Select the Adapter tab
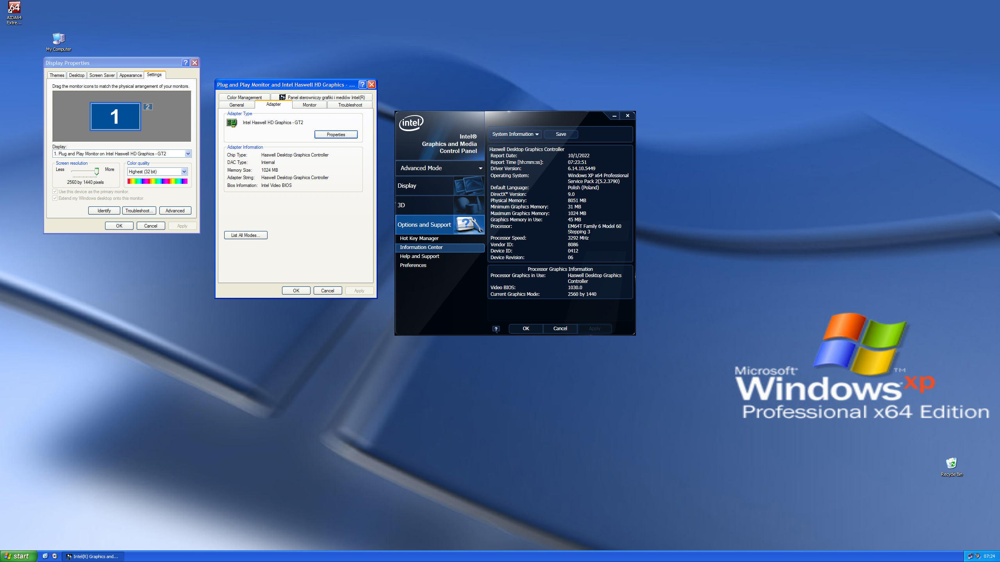 click(x=273, y=104)
